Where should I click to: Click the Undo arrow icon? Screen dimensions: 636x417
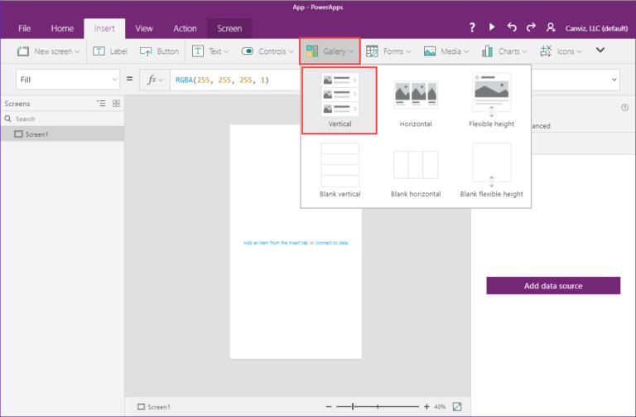click(512, 28)
